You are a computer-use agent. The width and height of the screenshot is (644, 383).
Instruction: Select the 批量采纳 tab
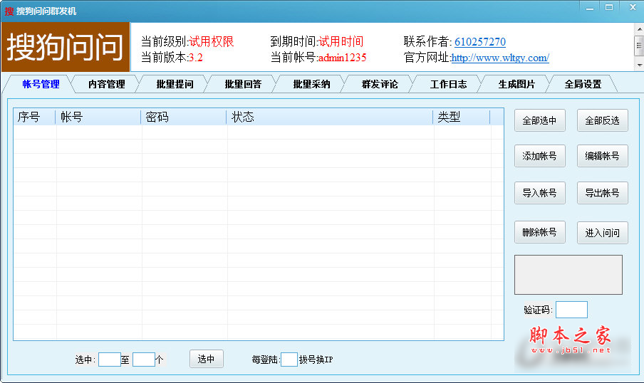(311, 84)
